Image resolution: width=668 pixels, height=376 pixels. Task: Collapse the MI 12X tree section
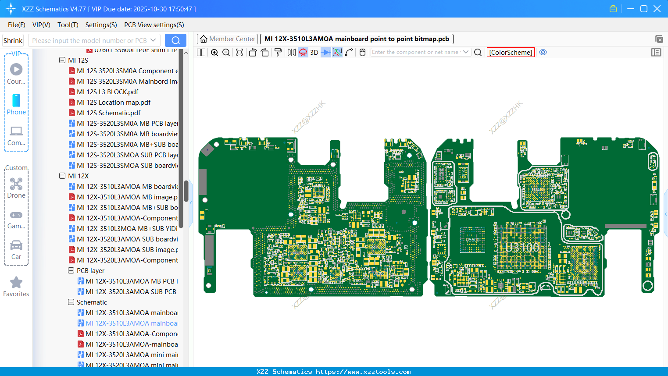pos(62,176)
